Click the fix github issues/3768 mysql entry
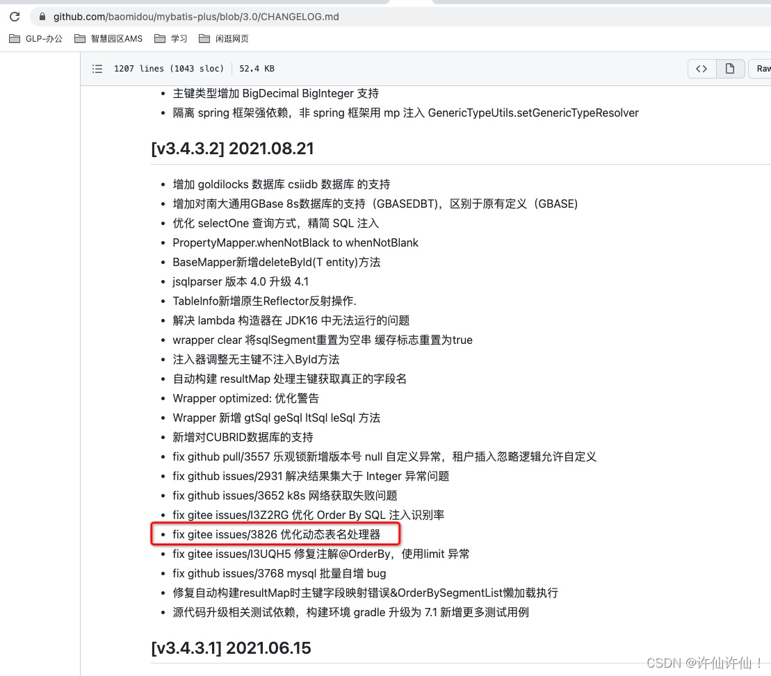This screenshot has height=676, width=771. click(x=279, y=573)
